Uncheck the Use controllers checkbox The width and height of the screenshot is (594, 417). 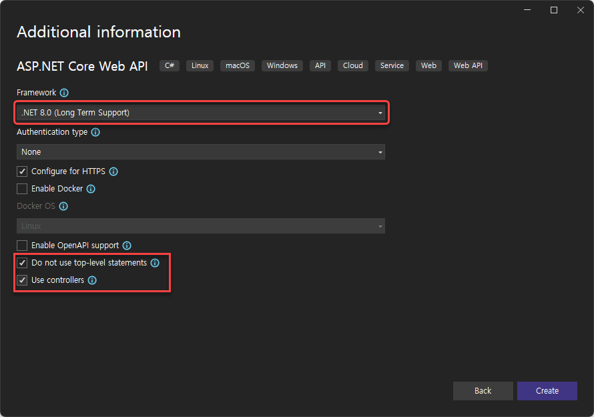[x=22, y=280]
